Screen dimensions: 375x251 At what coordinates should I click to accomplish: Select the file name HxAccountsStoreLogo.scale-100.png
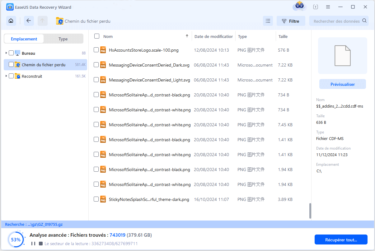144,50
